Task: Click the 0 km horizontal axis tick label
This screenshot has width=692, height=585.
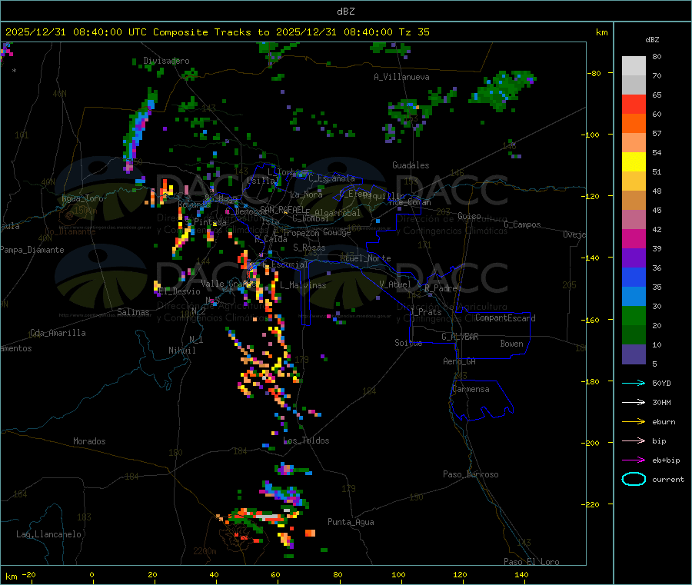Action: point(91,574)
